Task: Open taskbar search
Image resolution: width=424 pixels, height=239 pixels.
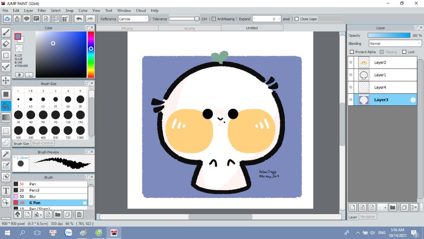Action: 22,233
